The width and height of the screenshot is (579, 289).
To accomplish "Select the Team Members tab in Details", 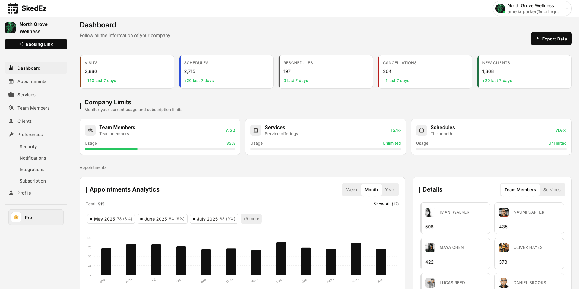I will pos(520,189).
